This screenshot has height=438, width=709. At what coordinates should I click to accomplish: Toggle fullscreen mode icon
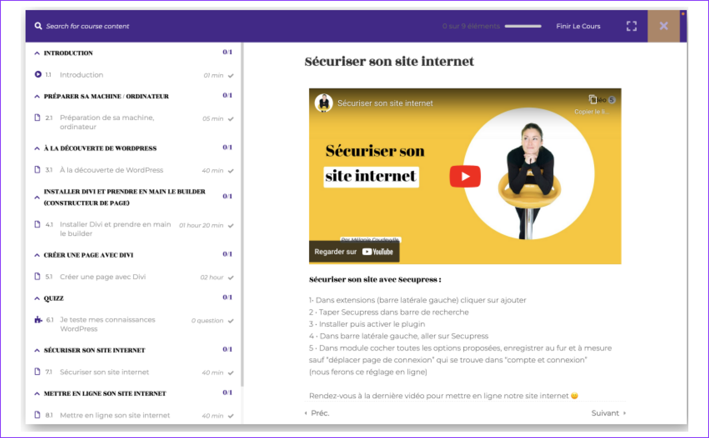pos(631,26)
